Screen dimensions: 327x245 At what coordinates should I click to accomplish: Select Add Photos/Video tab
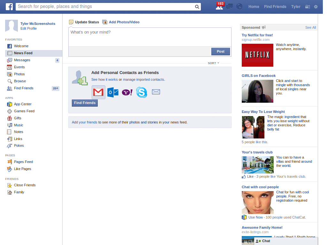click(121, 22)
